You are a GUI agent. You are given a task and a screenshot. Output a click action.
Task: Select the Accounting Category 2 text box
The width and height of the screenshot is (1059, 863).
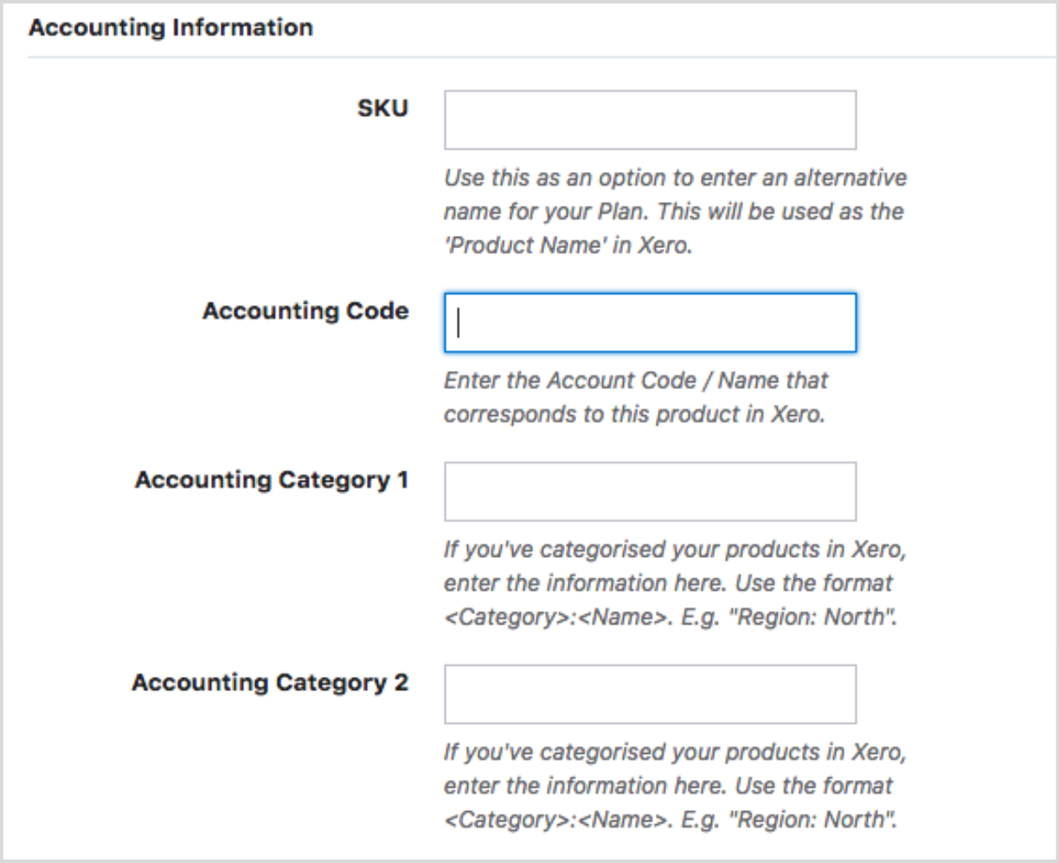pos(650,694)
